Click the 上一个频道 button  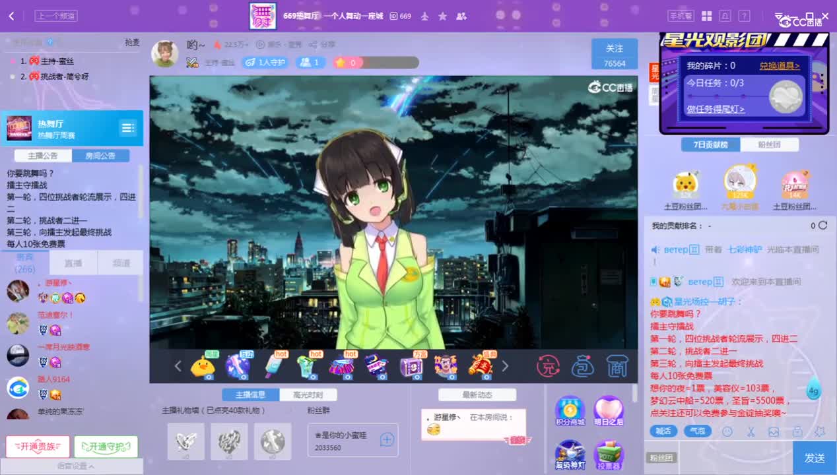[56, 16]
